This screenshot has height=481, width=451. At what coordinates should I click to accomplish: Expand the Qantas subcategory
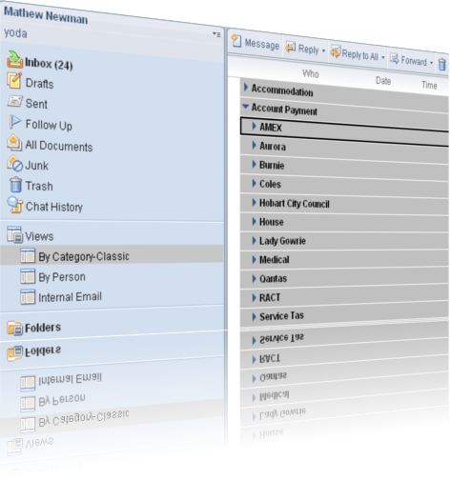click(x=254, y=278)
